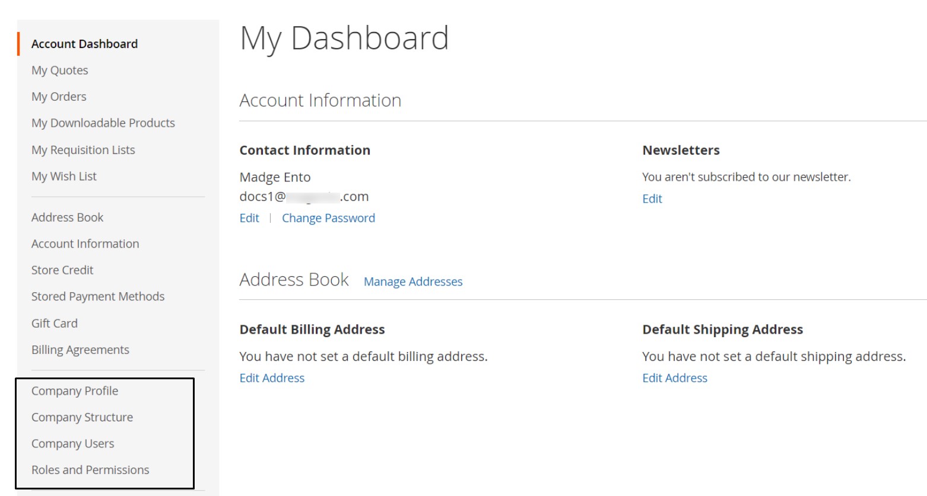
Task: Click the Address Book section heading
Action: click(x=294, y=280)
